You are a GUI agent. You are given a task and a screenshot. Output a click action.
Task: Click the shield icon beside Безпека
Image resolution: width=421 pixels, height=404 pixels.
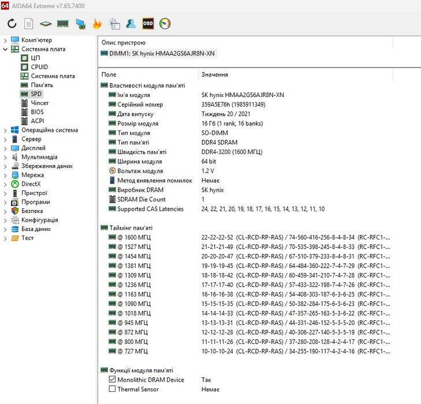tap(15, 211)
